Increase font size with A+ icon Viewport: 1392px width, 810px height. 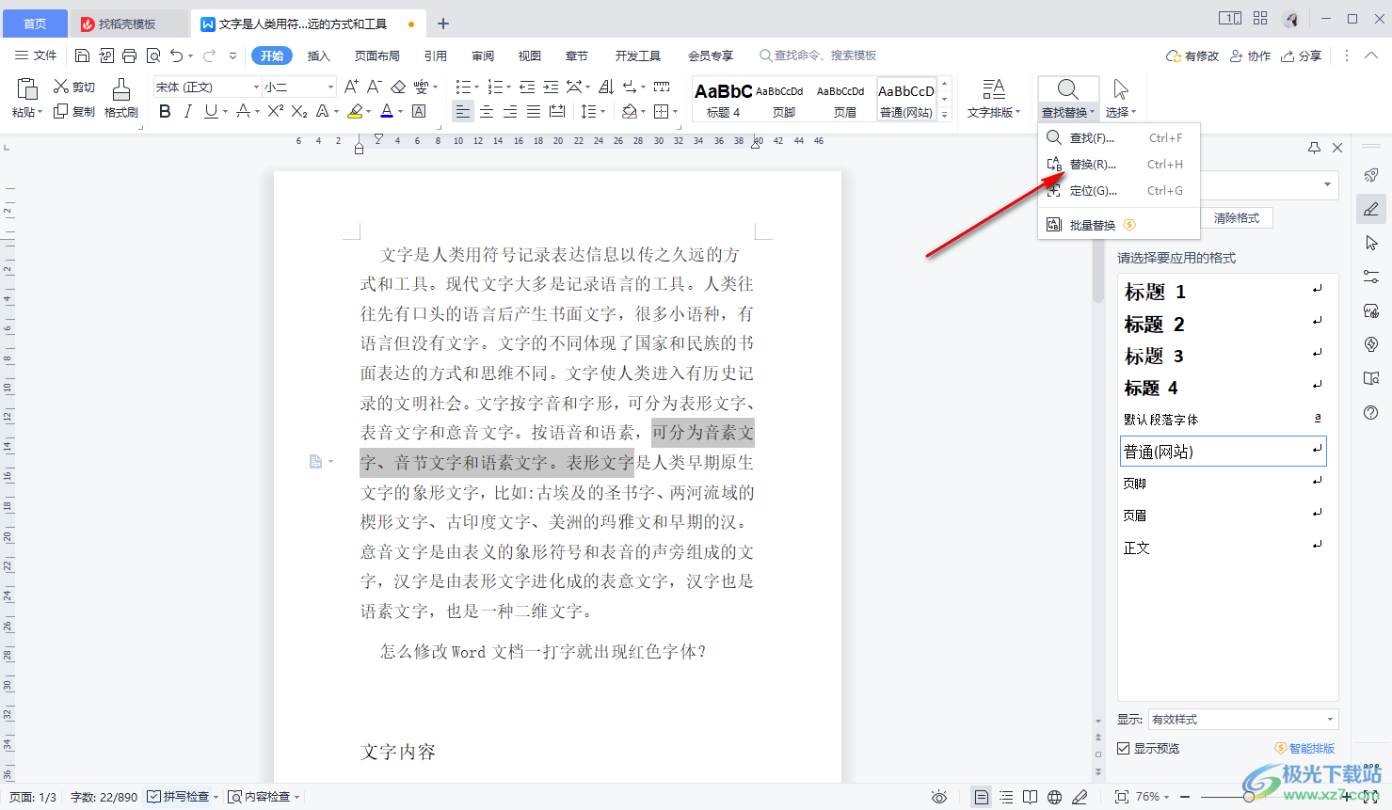pos(351,87)
